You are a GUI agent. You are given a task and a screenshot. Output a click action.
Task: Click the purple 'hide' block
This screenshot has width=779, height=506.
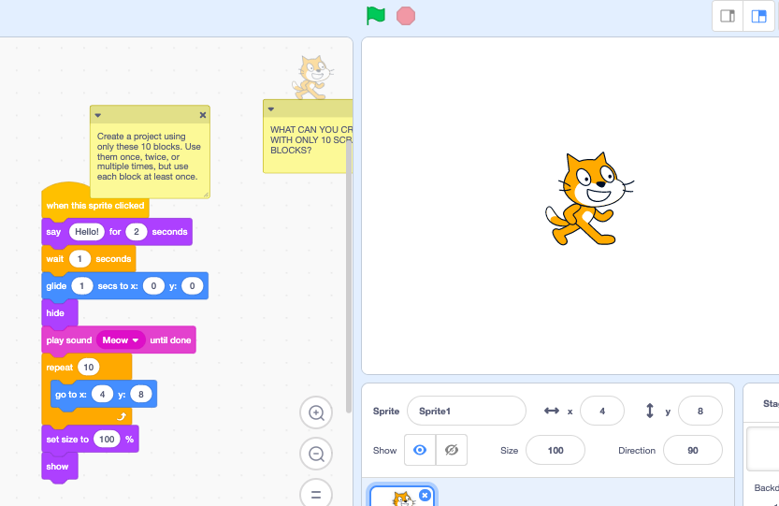(x=59, y=313)
